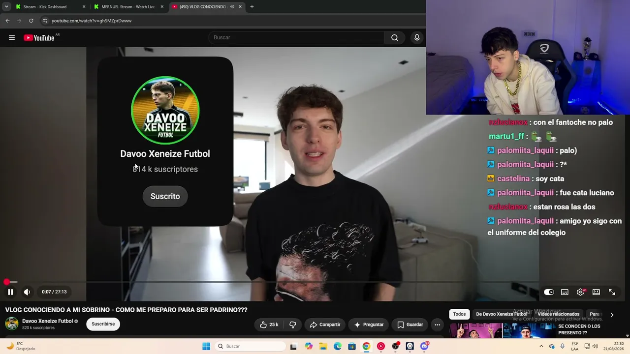This screenshot has height=354, width=630.
Task: Click the large Davoo Xeneize channel logo
Action: (x=165, y=110)
